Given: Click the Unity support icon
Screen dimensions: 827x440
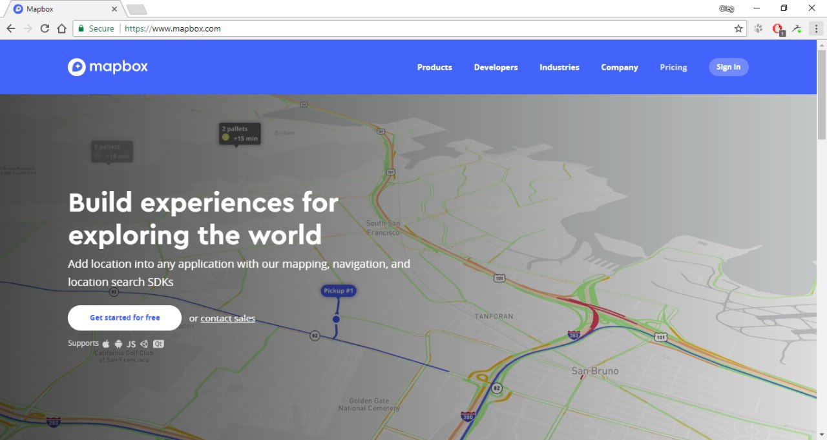Looking at the screenshot, I should [144, 344].
